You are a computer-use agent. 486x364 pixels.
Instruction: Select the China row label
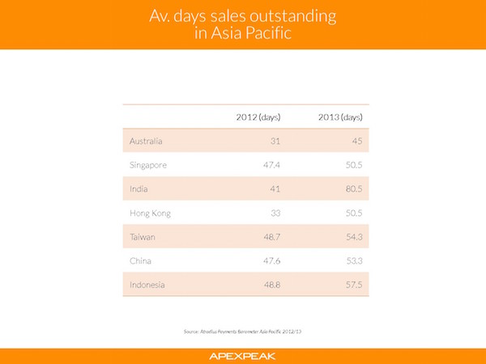[140, 261]
